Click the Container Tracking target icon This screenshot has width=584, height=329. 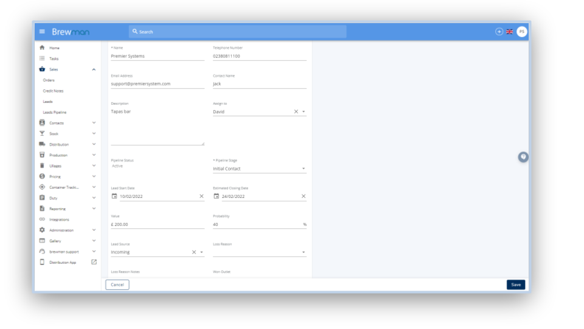[42, 187]
